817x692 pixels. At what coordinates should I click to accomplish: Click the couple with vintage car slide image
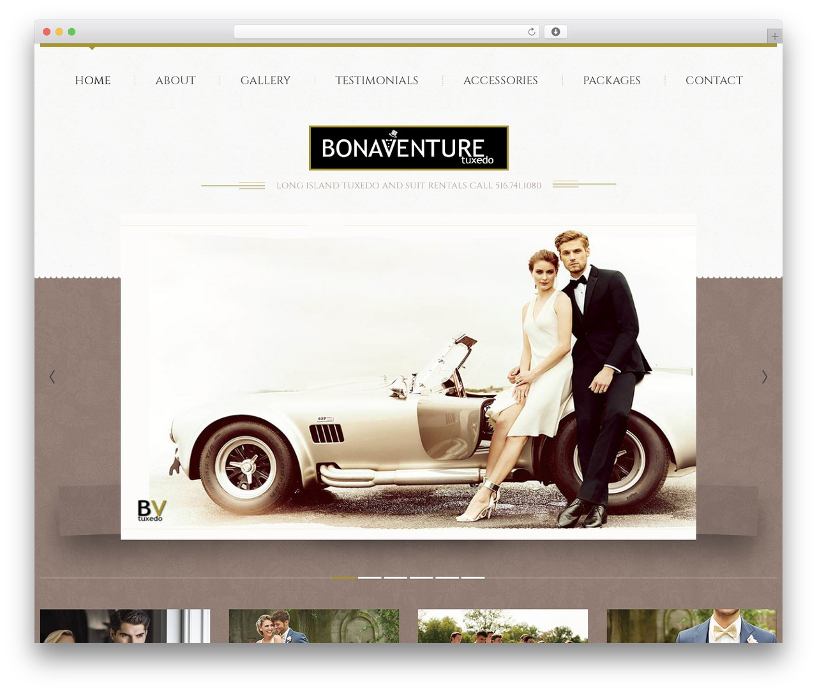408,377
